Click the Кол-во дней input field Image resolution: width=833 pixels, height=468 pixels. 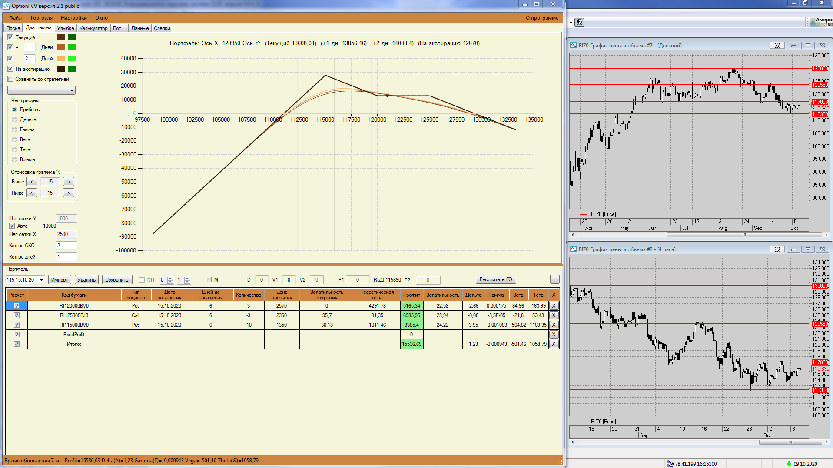[66, 257]
